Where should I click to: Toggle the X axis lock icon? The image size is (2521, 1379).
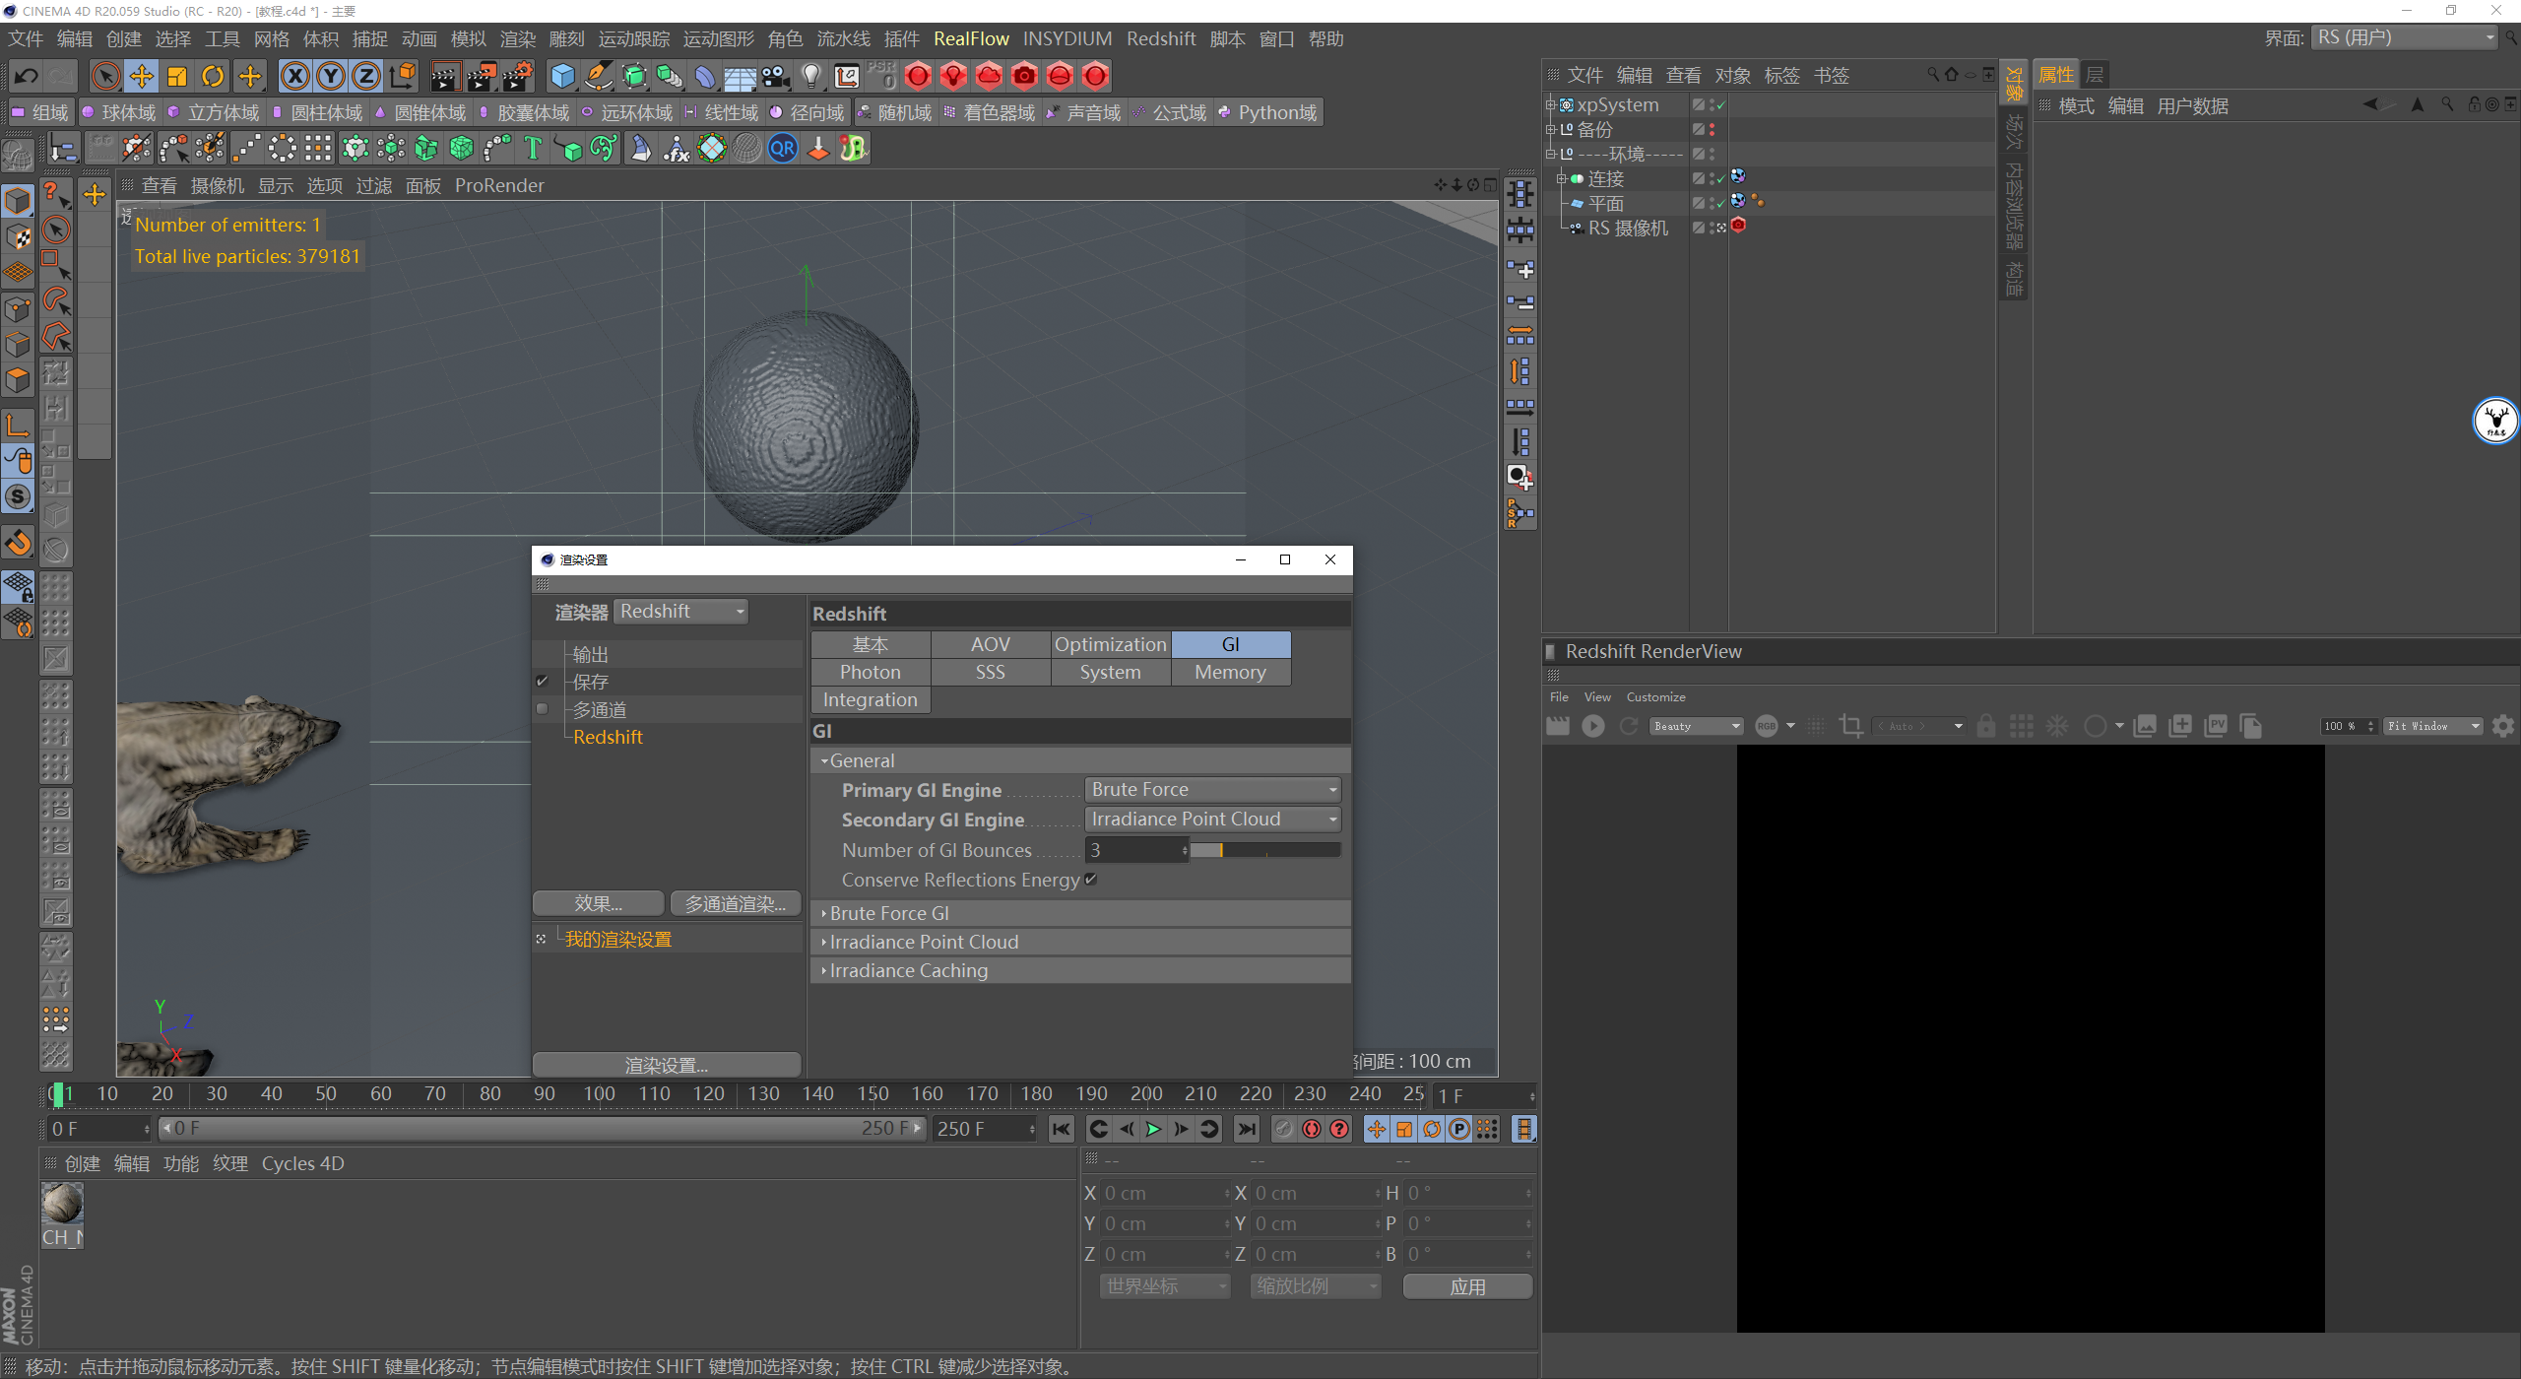(x=294, y=76)
